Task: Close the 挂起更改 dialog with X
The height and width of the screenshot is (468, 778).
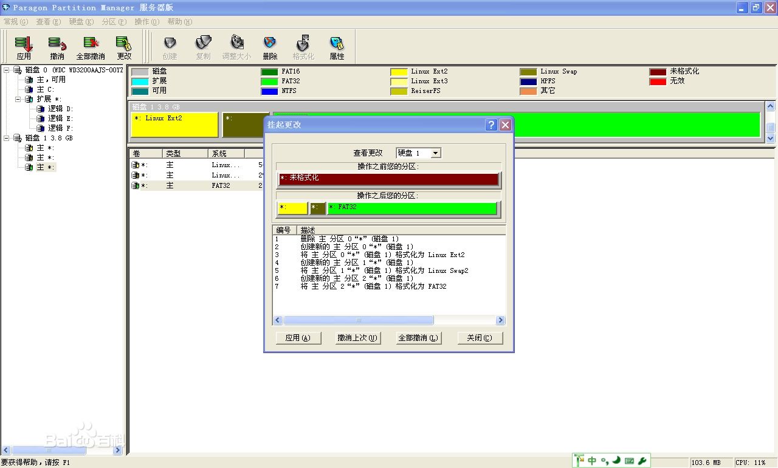Action: pos(505,125)
